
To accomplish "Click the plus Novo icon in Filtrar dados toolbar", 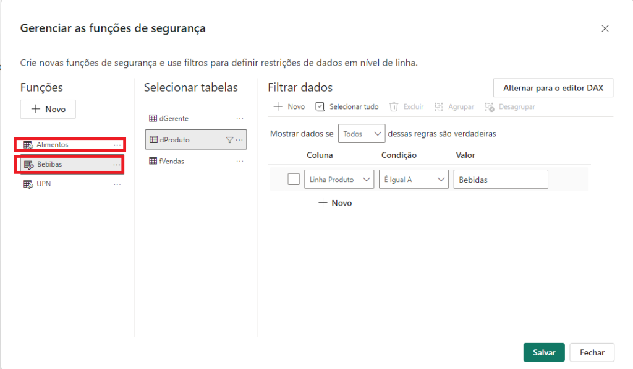I will coord(276,106).
